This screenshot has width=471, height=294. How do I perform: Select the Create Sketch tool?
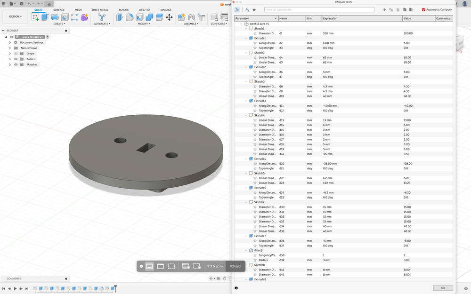click(35, 17)
